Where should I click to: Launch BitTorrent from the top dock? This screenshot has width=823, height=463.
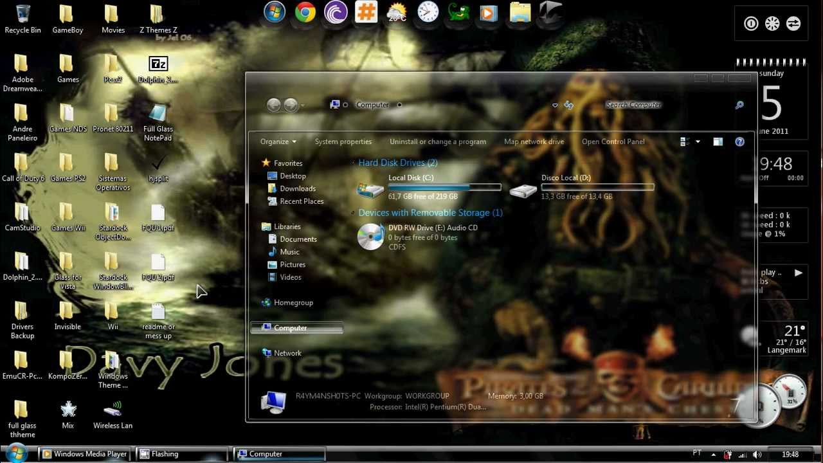(336, 12)
